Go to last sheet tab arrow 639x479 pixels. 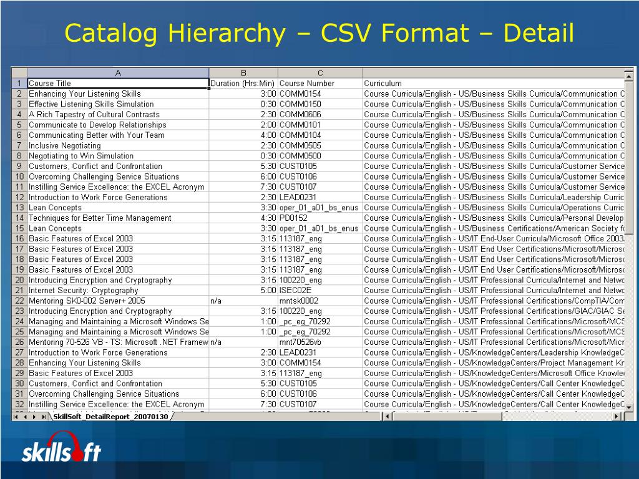[x=44, y=417]
